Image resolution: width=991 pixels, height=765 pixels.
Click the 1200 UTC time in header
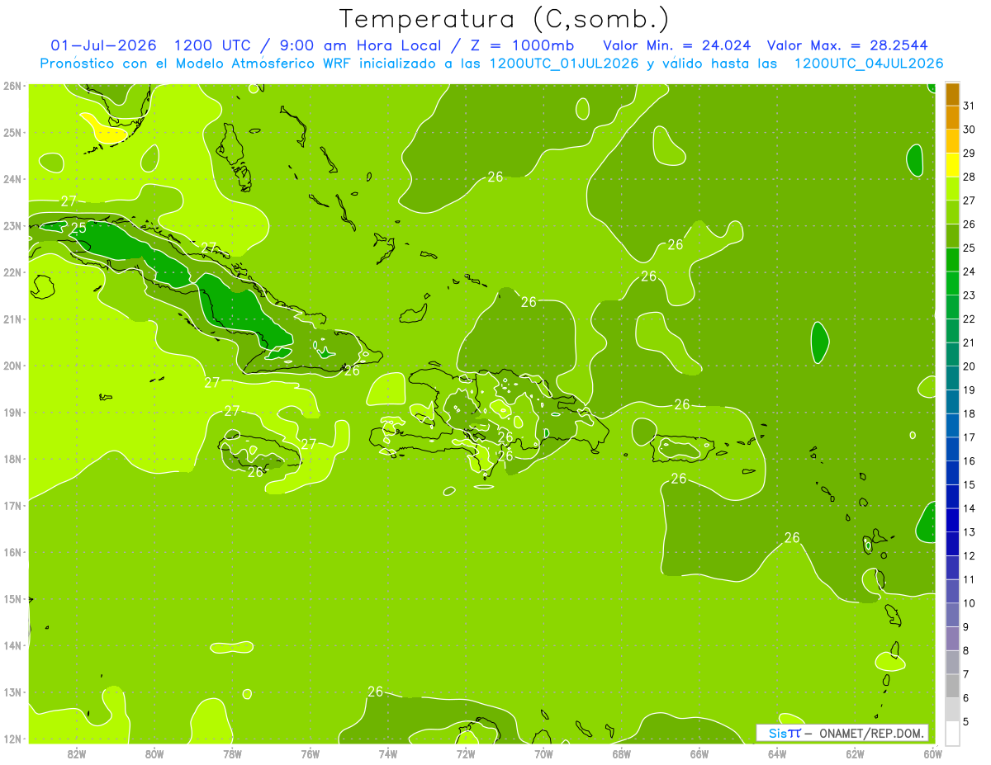point(216,45)
